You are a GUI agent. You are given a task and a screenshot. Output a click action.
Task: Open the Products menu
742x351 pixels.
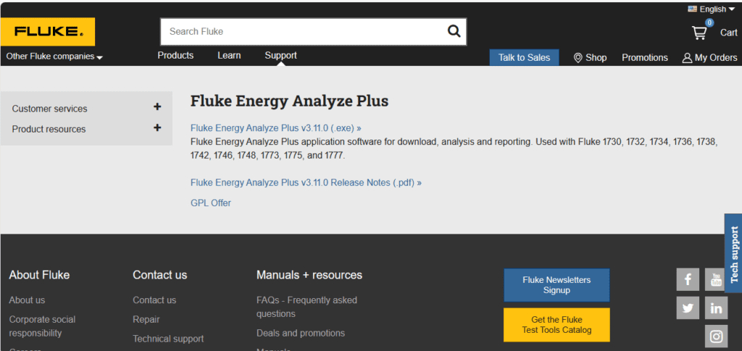coord(175,55)
